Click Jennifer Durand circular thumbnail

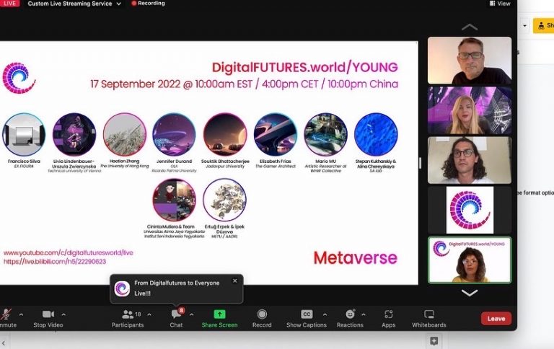click(174, 134)
